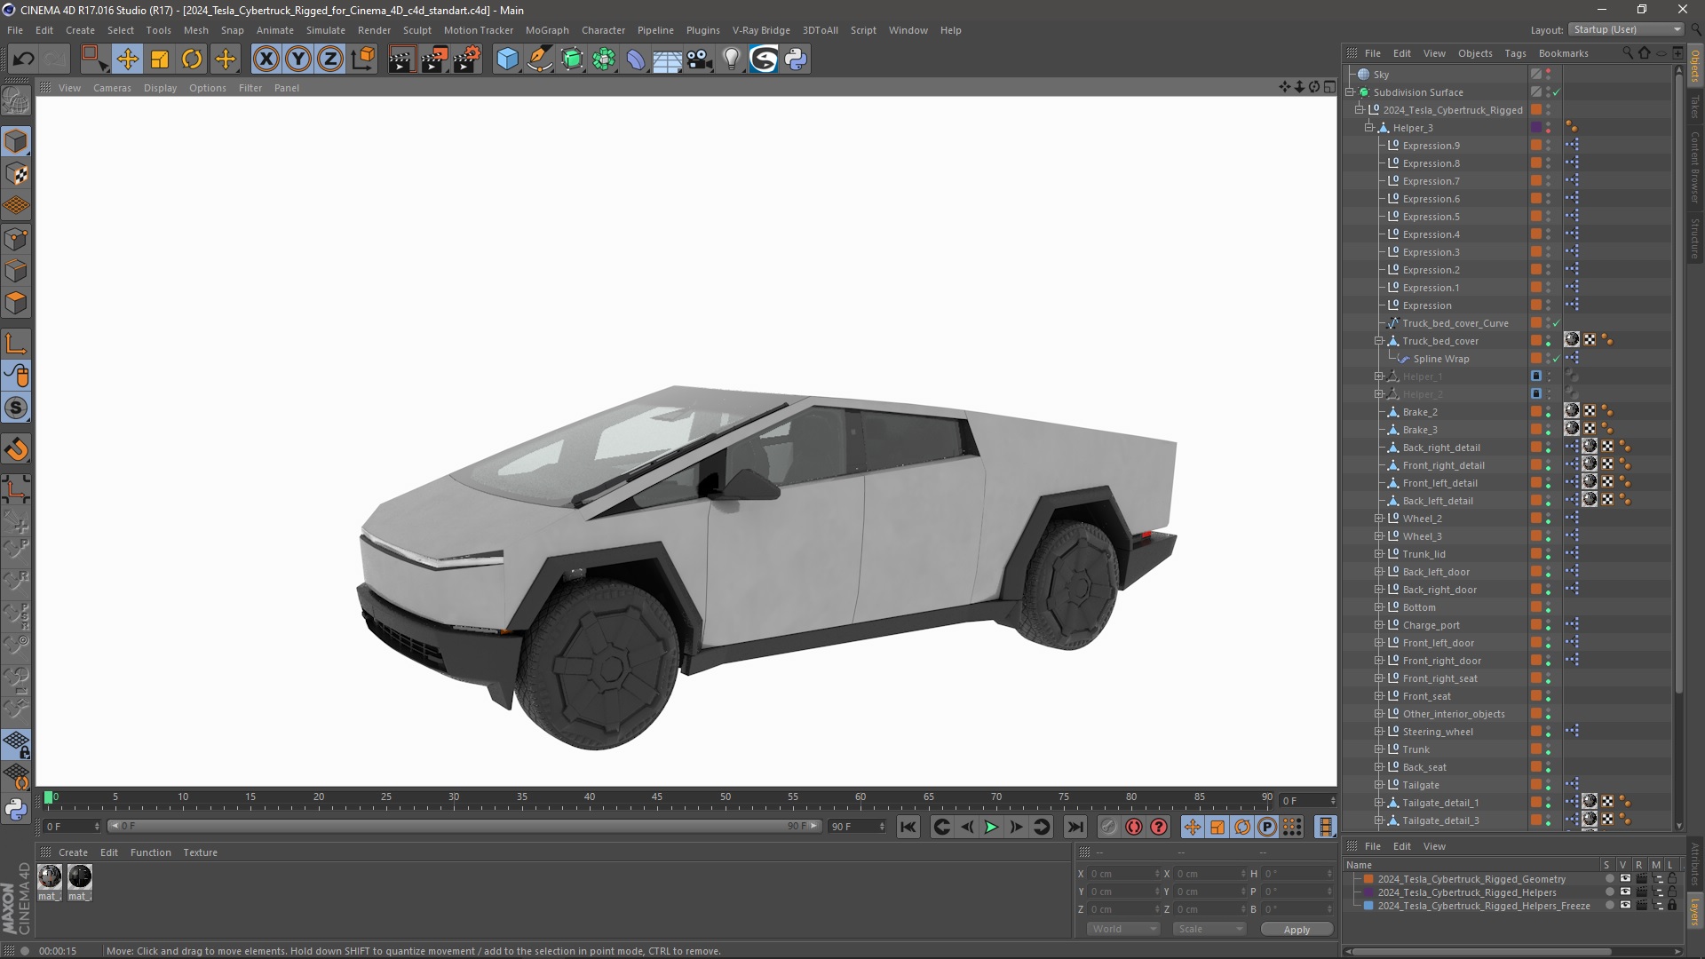This screenshot has height=959, width=1705.
Task: Select the second dark material thumbnail
Action: (80, 877)
